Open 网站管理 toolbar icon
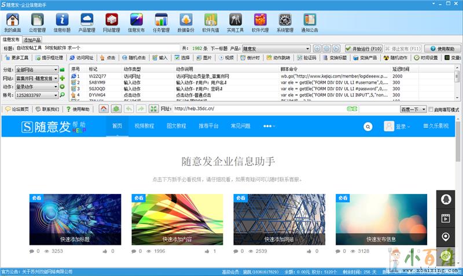Image resolution: width=463 pixels, height=276 pixels. (x=111, y=22)
